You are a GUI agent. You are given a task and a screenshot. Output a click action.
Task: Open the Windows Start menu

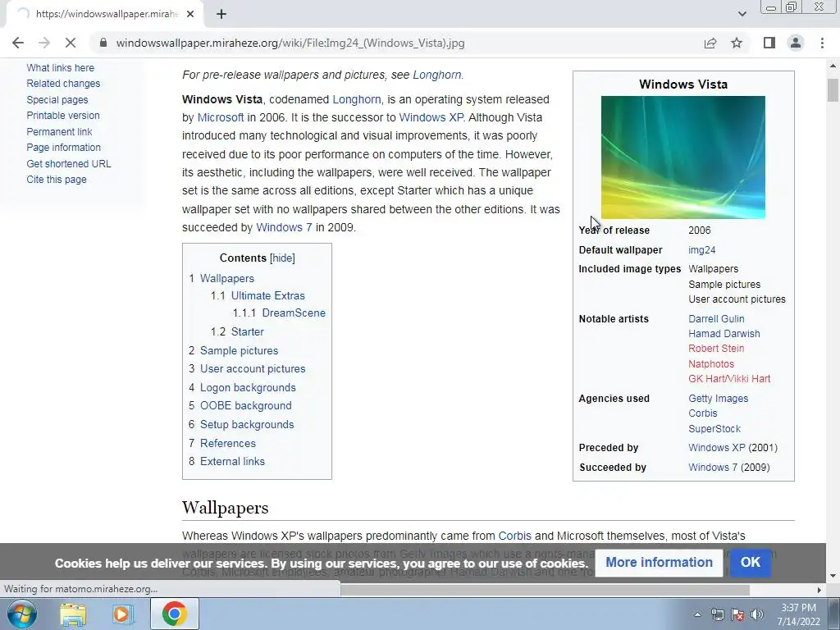coord(21,614)
